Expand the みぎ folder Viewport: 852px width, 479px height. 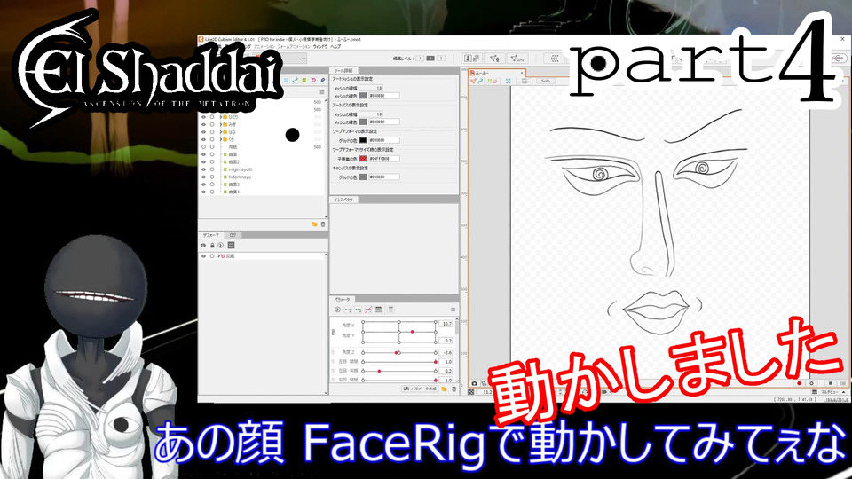[x=221, y=124]
